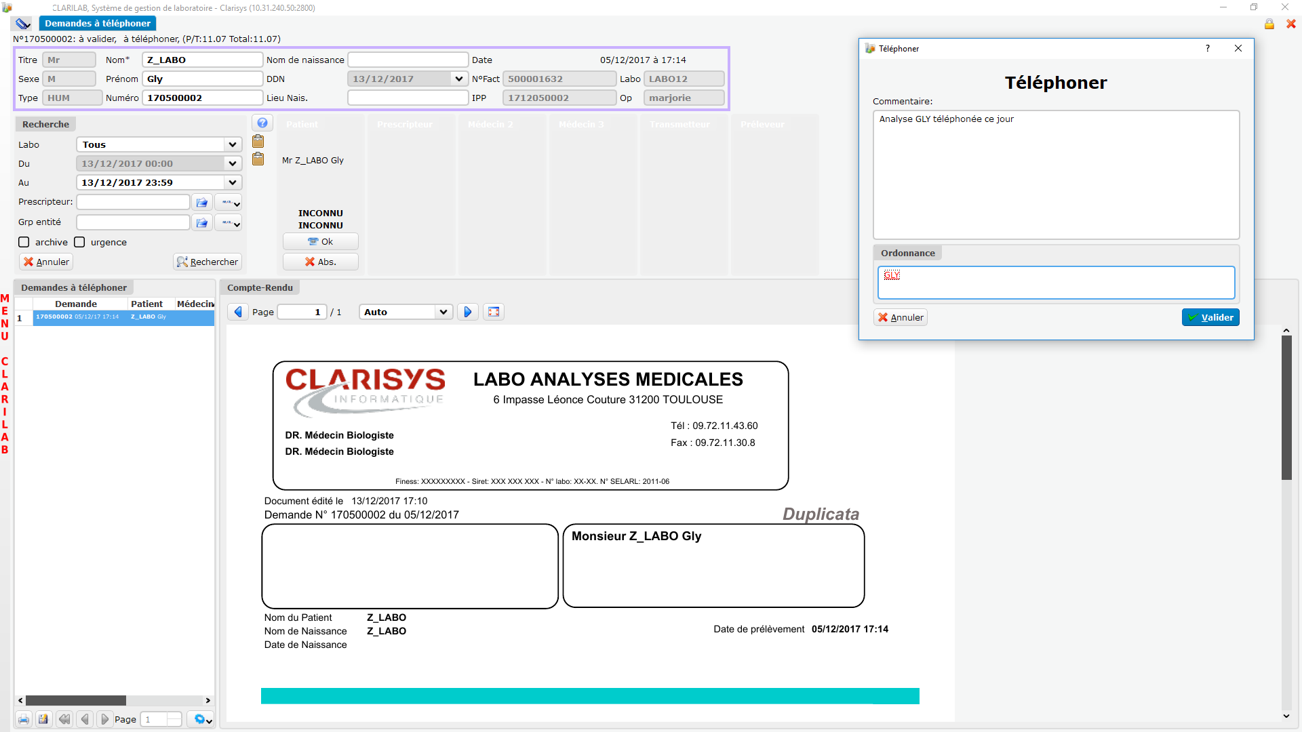Open the Du date dropdown
Viewport: 1302px width, 732px height.
coord(233,163)
